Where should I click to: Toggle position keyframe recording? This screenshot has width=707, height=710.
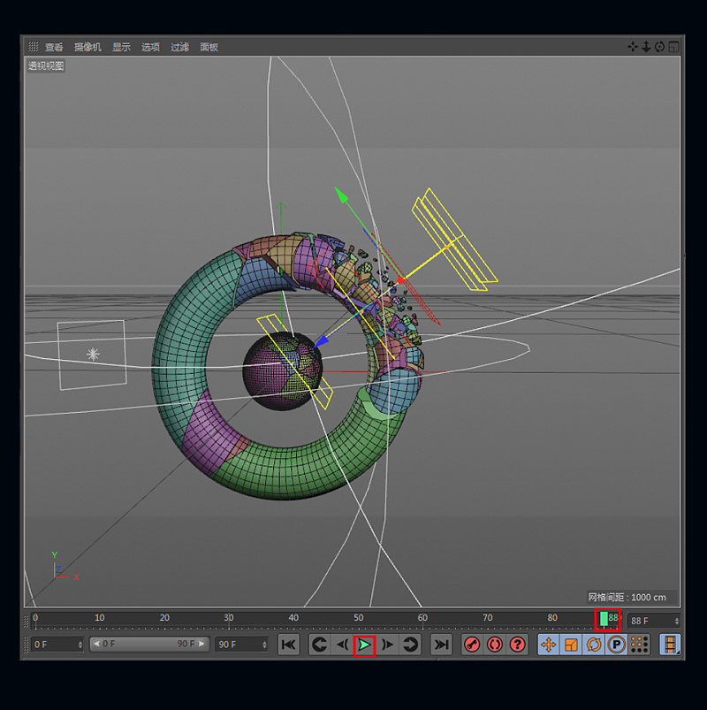[x=548, y=645]
